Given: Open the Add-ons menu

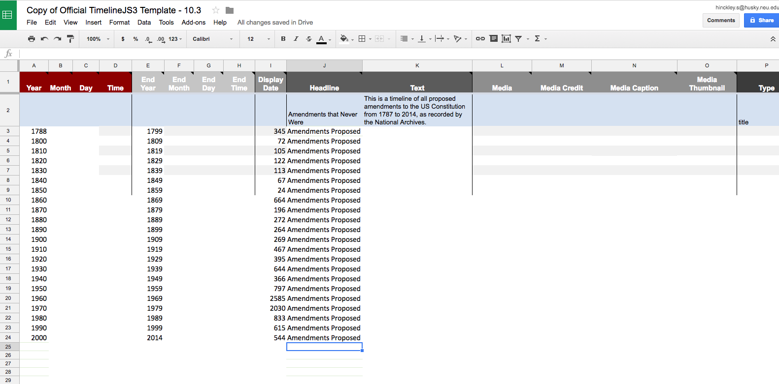Looking at the screenshot, I should [x=193, y=23].
